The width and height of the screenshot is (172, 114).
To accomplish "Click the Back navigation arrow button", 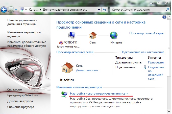I will pos(4,10).
